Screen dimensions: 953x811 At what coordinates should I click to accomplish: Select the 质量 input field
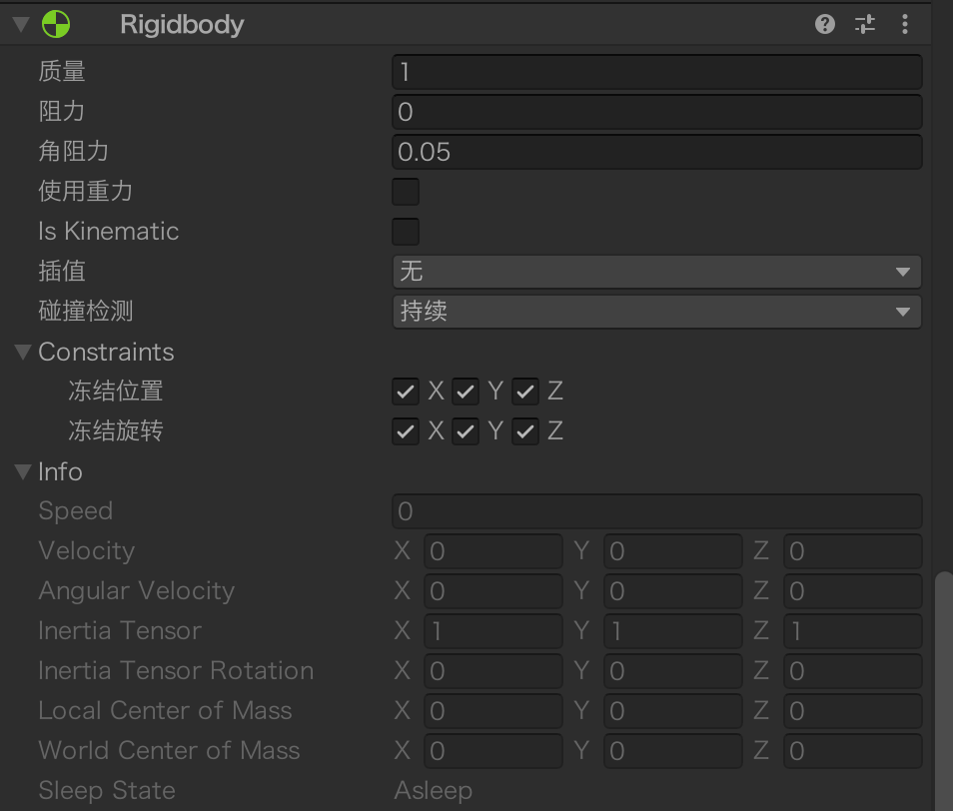pos(656,71)
